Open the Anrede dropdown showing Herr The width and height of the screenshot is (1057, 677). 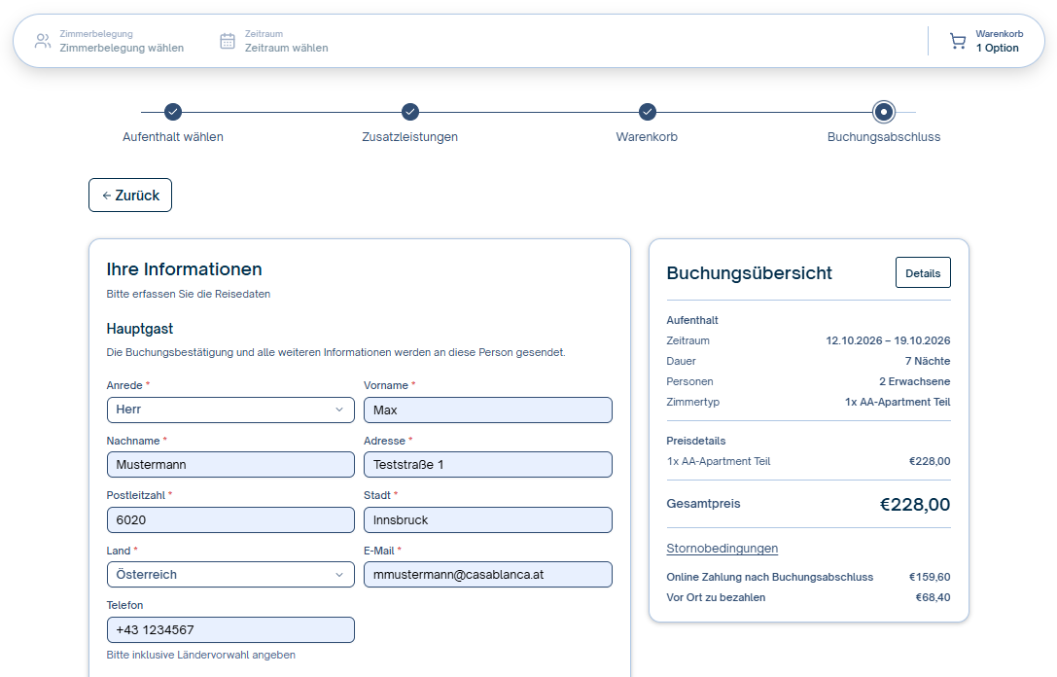(230, 410)
